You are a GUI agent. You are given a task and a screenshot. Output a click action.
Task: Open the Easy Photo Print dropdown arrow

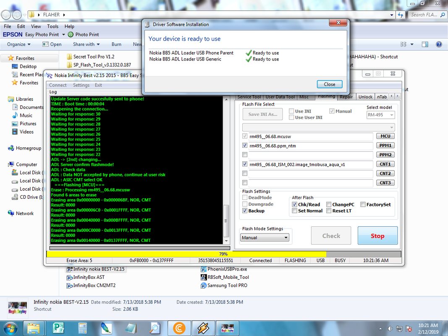click(x=63, y=34)
